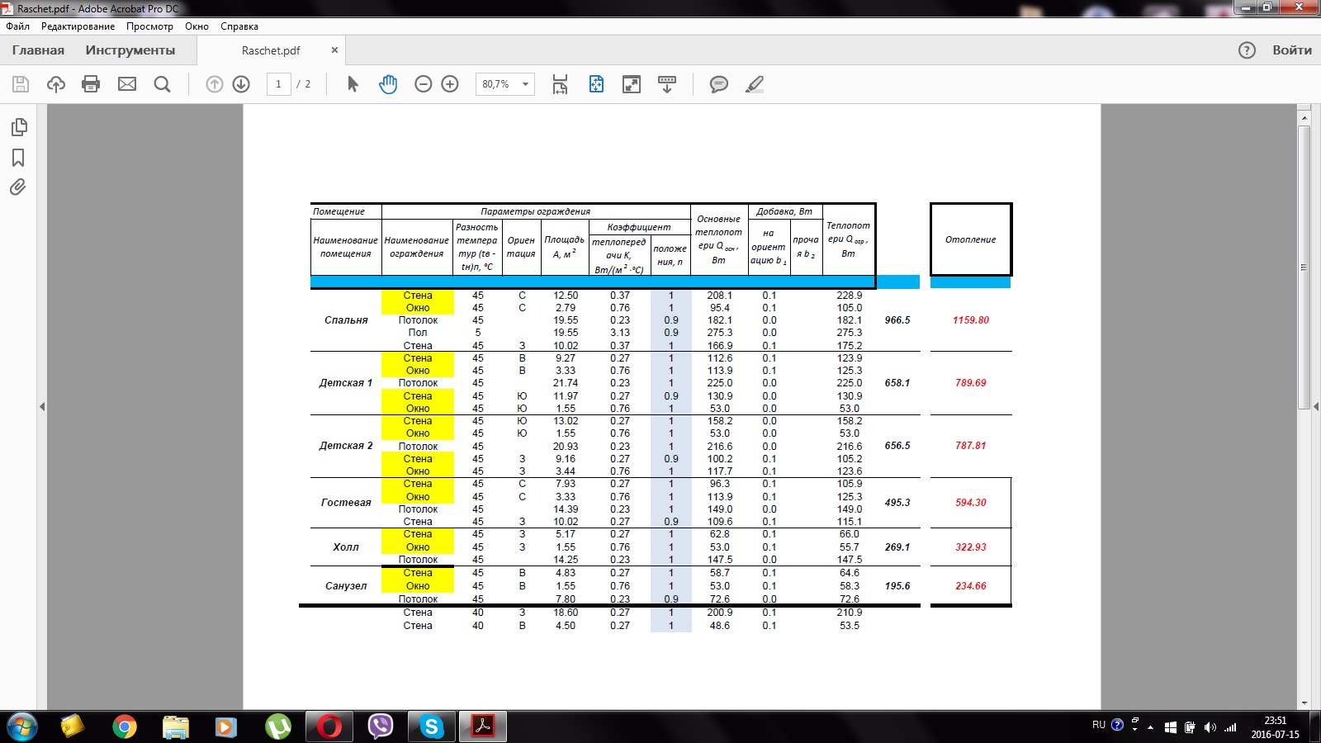The image size is (1321, 743).
Task: Click the red value 1159.80
Action: (971, 320)
